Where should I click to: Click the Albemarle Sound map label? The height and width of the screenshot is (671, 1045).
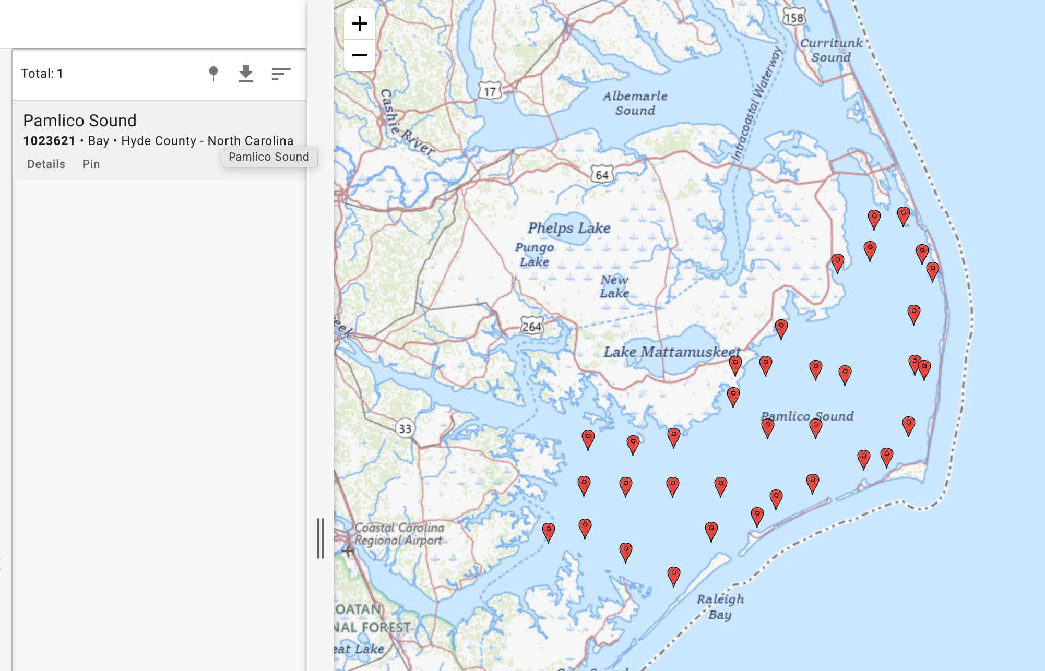[635, 103]
